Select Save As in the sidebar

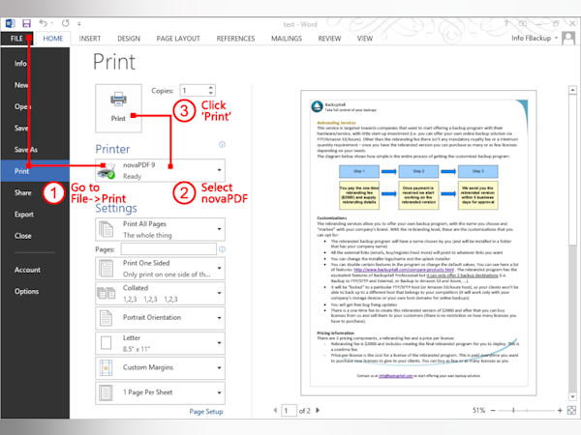pos(35,150)
